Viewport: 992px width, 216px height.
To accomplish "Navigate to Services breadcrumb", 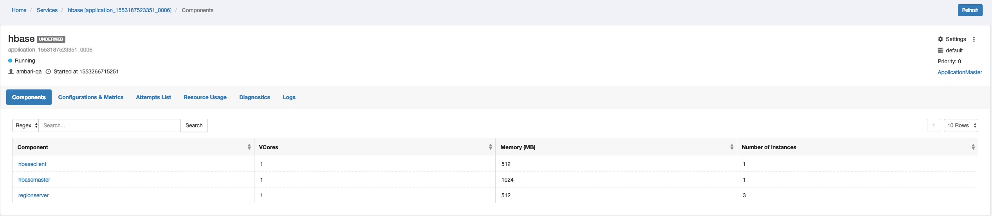I will [x=47, y=10].
